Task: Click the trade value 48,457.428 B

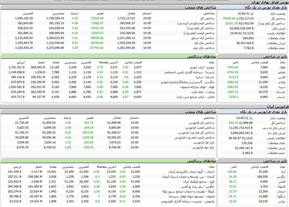Action: tap(245, 43)
